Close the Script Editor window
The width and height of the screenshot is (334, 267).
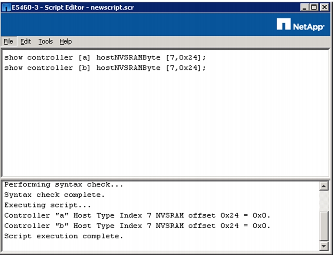324,7
